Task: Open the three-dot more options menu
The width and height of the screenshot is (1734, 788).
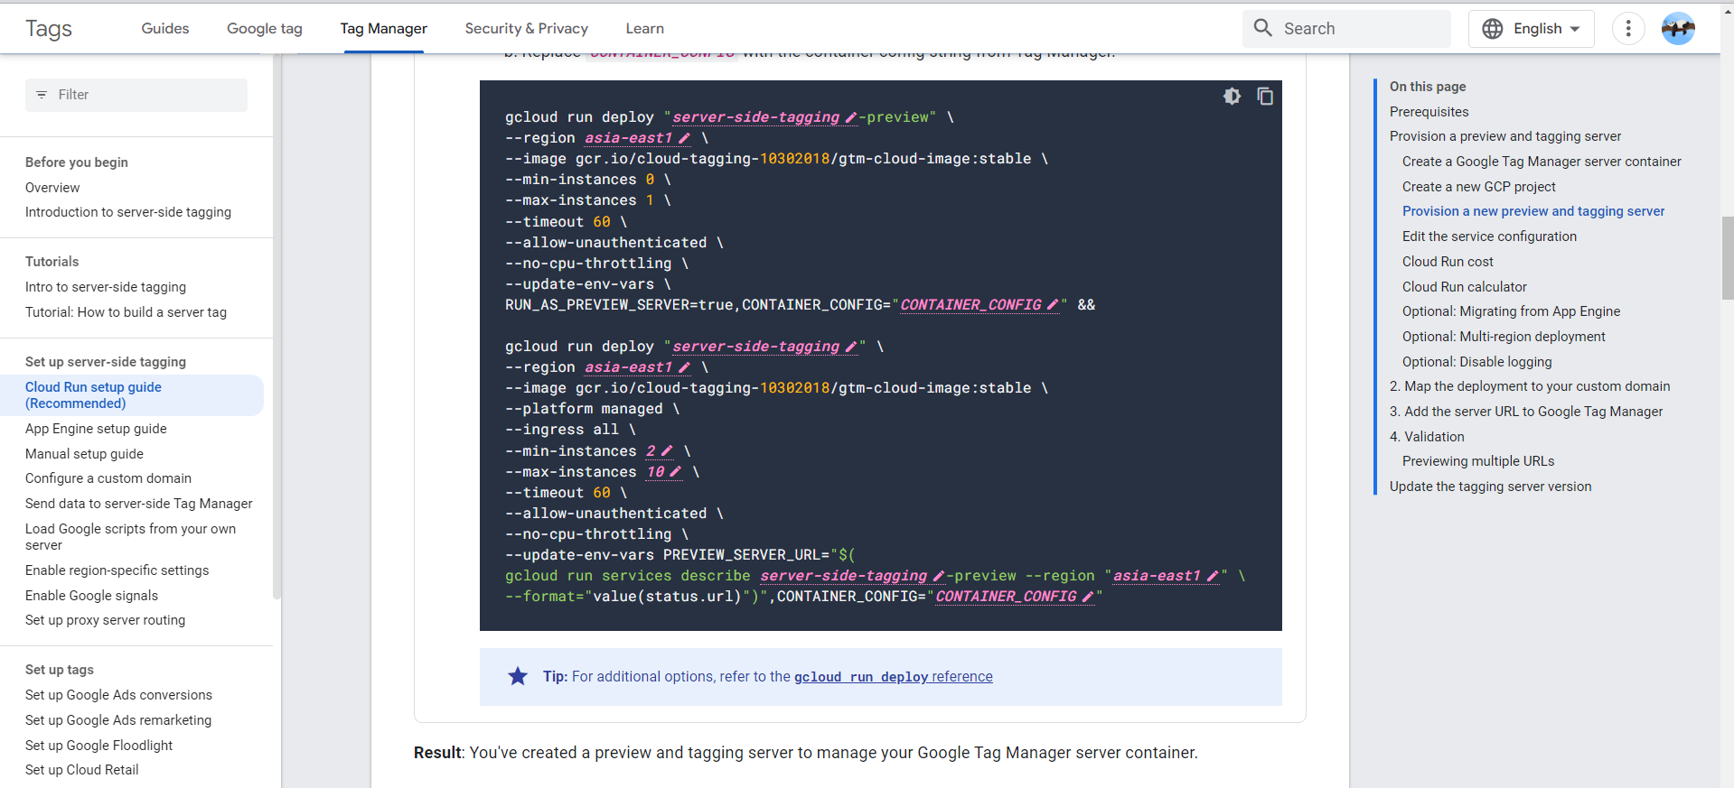Action: coord(1627,29)
